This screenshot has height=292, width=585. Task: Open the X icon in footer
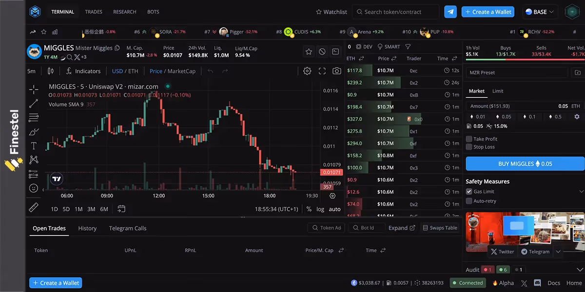(524, 283)
